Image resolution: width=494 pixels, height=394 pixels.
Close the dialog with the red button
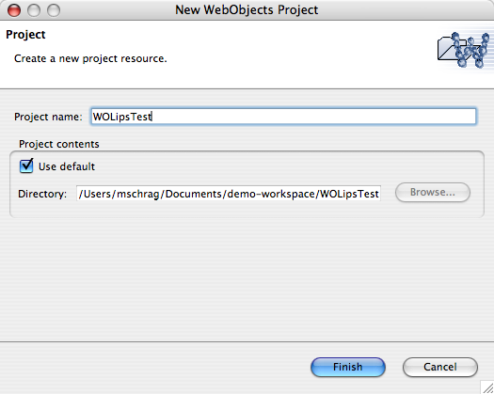14,10
